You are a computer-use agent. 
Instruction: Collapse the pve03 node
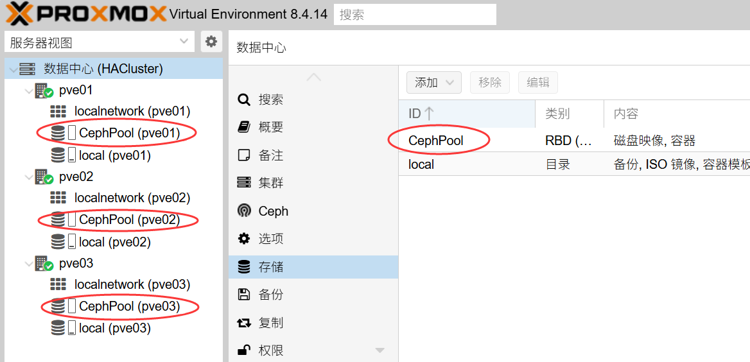pyautogui.click(x=30, y=264)
